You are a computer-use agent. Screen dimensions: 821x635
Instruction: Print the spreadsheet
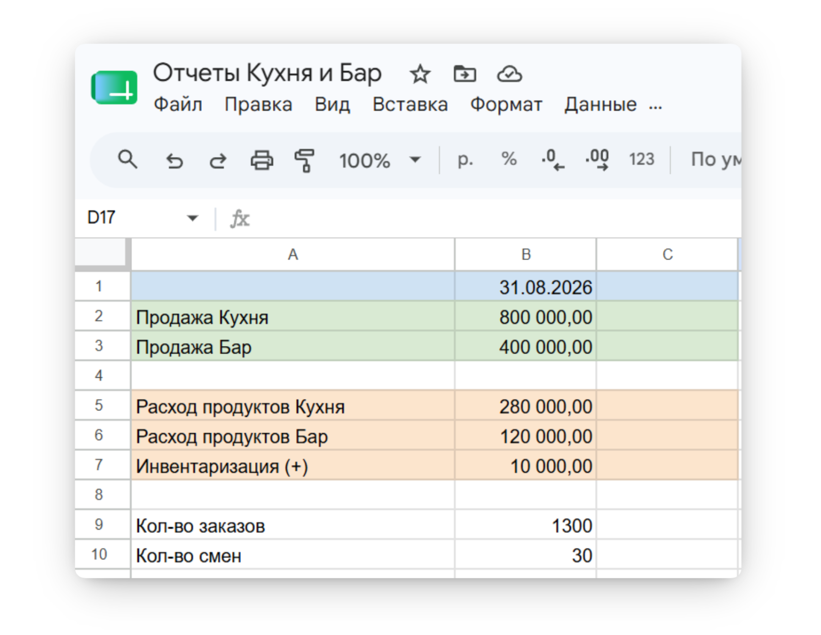point(262,160)
